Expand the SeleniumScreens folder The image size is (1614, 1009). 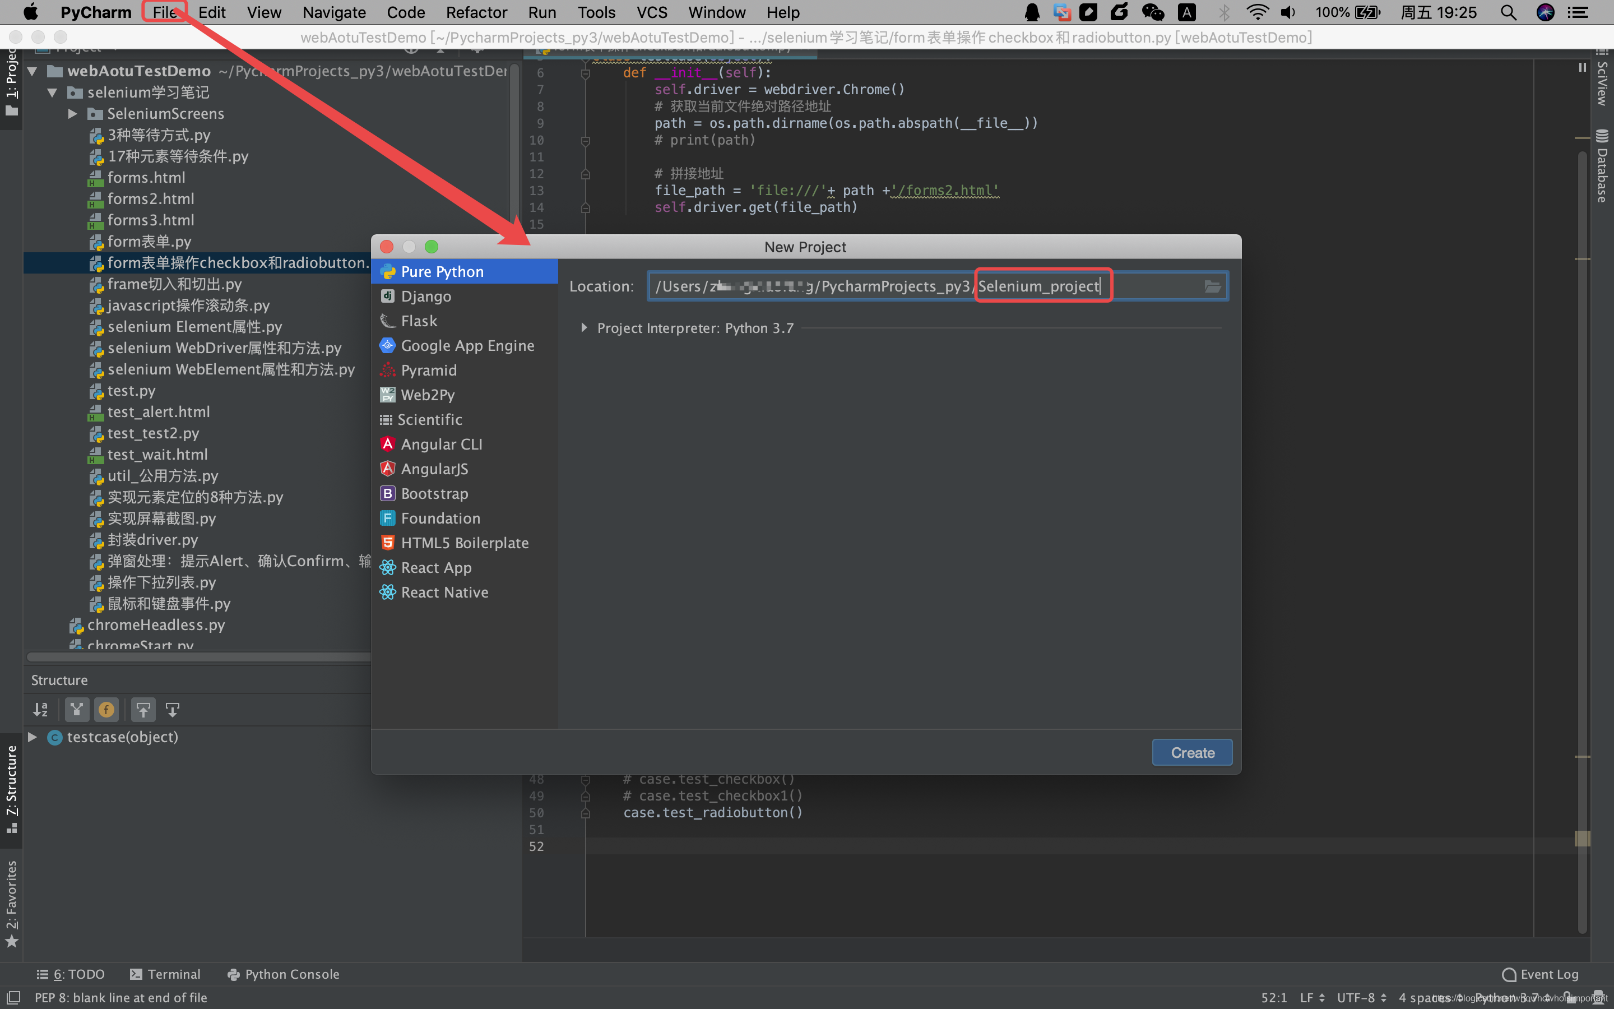(x=73, y=113)
